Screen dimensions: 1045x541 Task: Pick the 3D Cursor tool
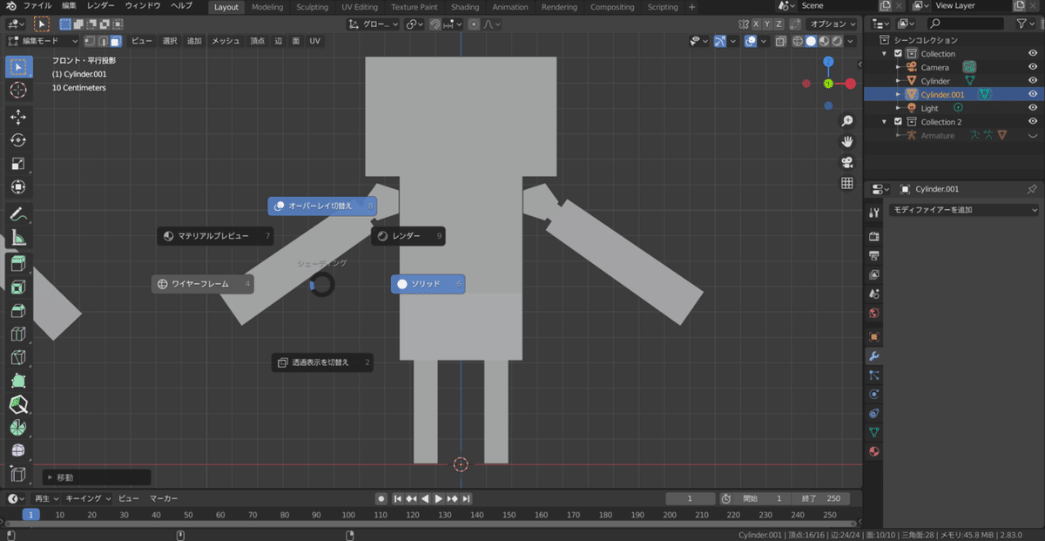18,90
